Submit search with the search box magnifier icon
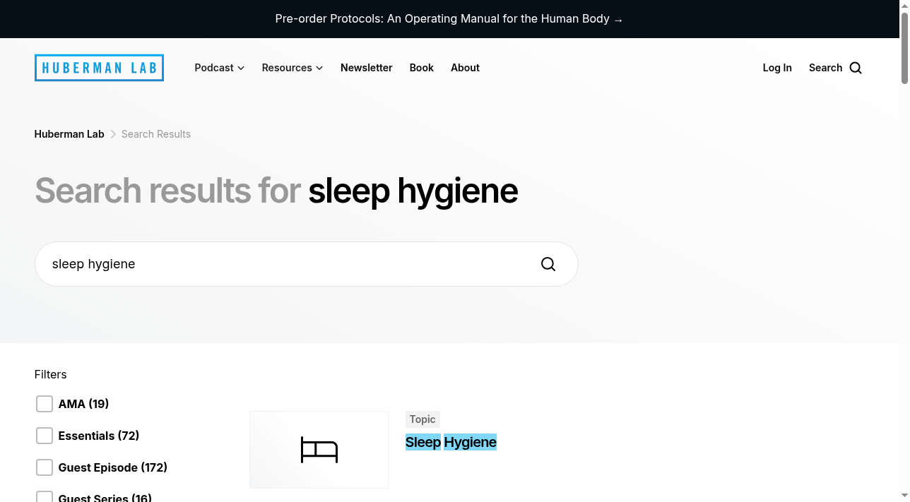 (548, 264)
